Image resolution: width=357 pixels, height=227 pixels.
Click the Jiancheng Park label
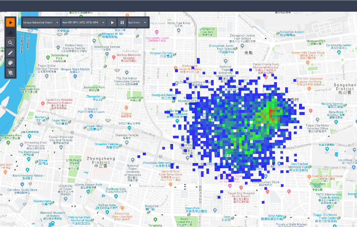[94, 89]
